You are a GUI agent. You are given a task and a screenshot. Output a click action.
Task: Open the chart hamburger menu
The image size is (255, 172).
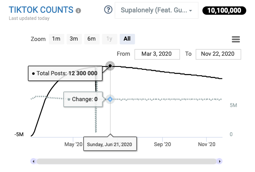click(235, 39)
